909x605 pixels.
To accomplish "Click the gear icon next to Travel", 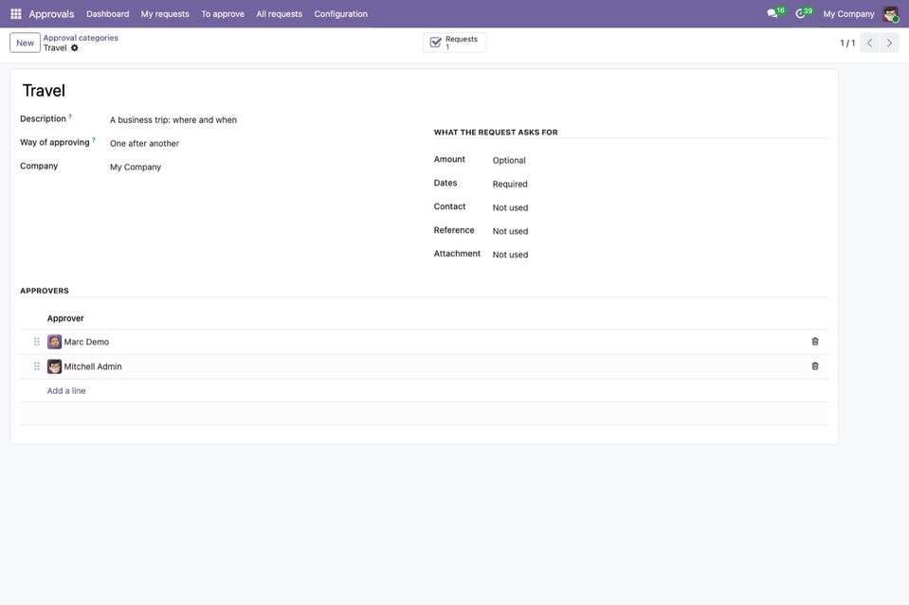I will pyautogui.click(x=74, y=48).
